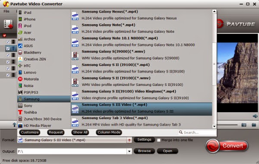Switch to Column Mode

tap(109, 132)
